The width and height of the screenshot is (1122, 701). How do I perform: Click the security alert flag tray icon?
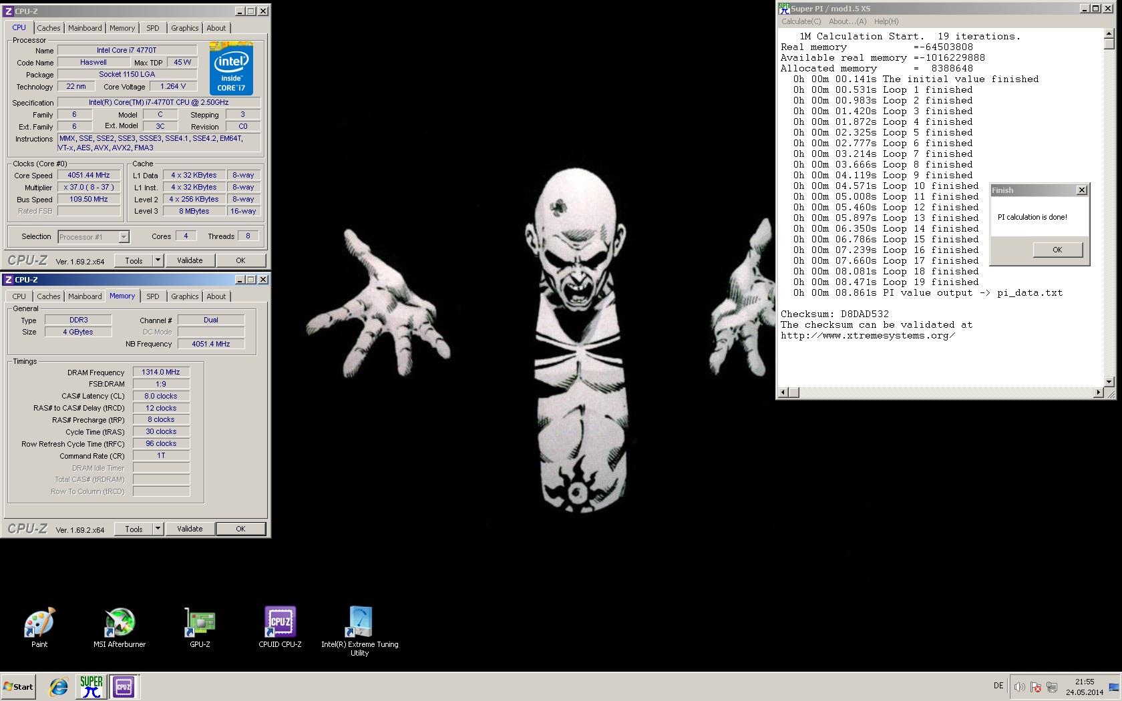[x=1036, y=687]
